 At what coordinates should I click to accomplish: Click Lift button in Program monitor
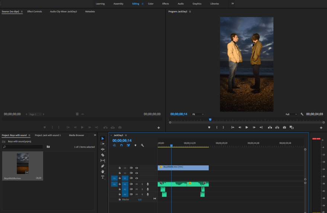point(270,128)
